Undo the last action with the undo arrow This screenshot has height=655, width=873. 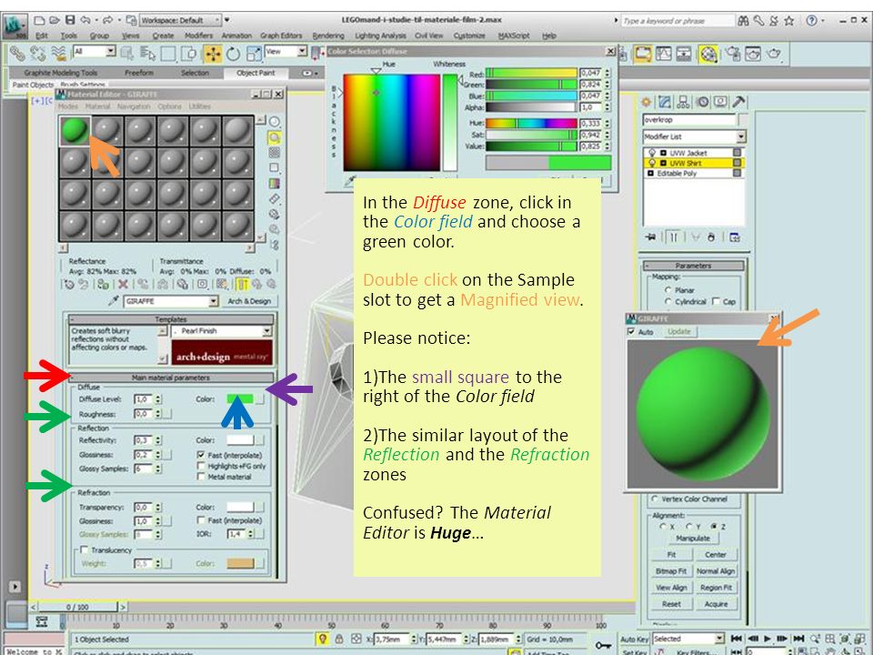(x=85, y=20)
